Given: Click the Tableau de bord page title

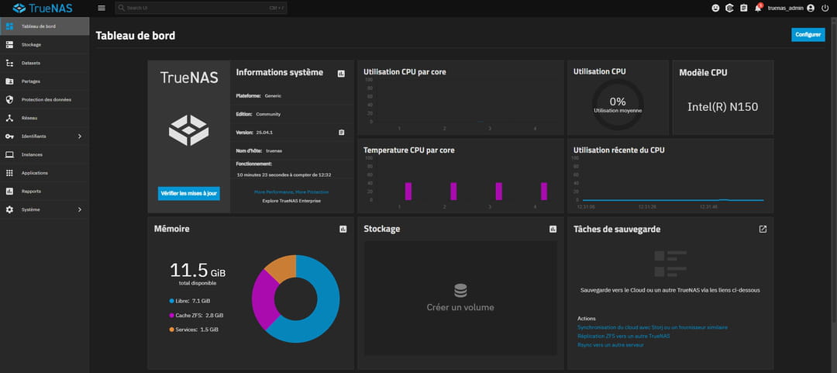Looking at the screenshot, I should click(x=136, y=36).
